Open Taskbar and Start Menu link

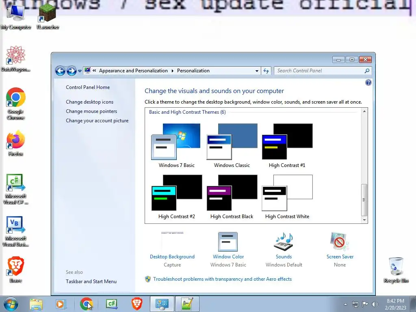pos(91,281)
